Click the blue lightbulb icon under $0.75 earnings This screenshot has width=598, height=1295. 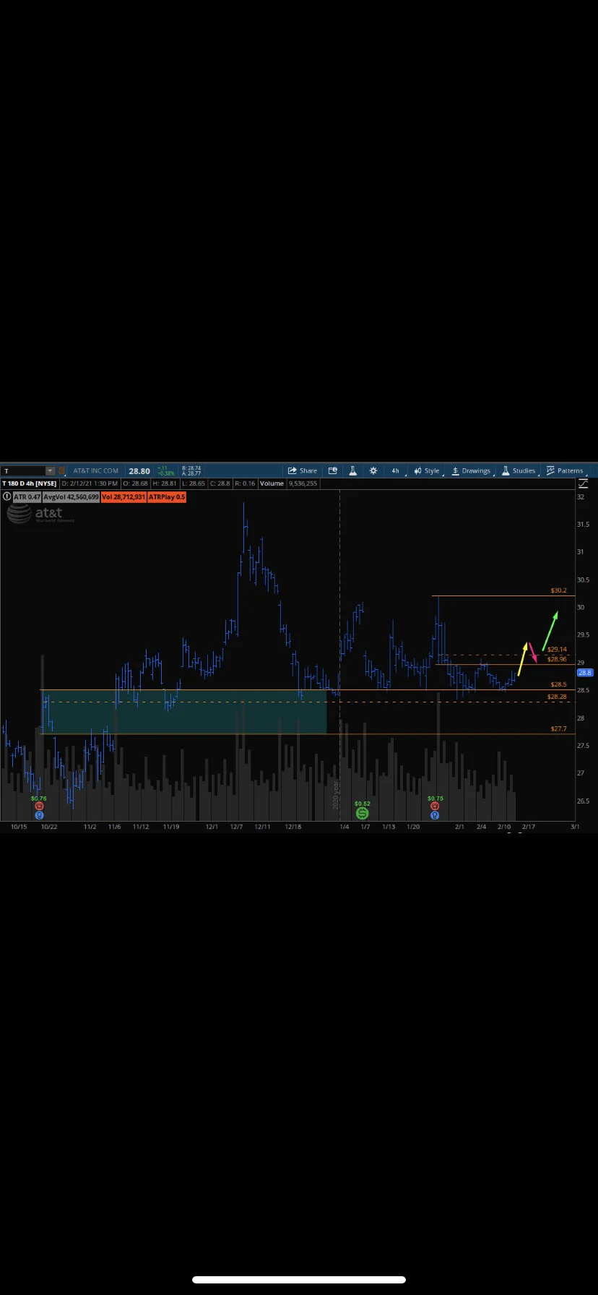[x=435, y=815]
